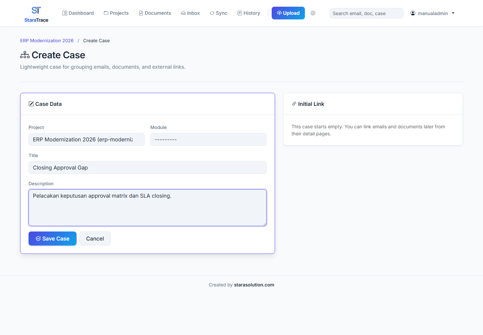Open the Module dropdown selector
Viewport: 483px width, 335px height.
pos(208,139)
